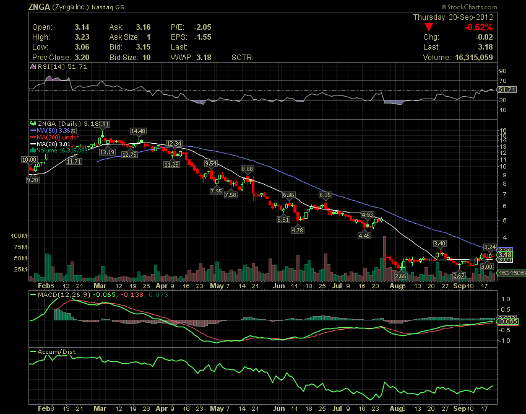
Task: Select the red MA(200) legend line marker
Action: pyautogui.click(x=33, y=137)
